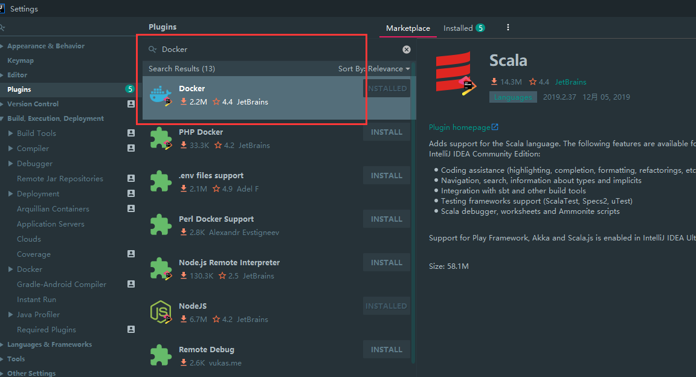Open the plugins more options menu

click(507, 28)
